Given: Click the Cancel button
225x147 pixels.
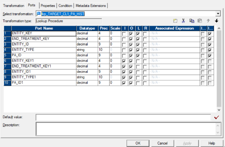Looking at the screenshot, I should point(162,143).
